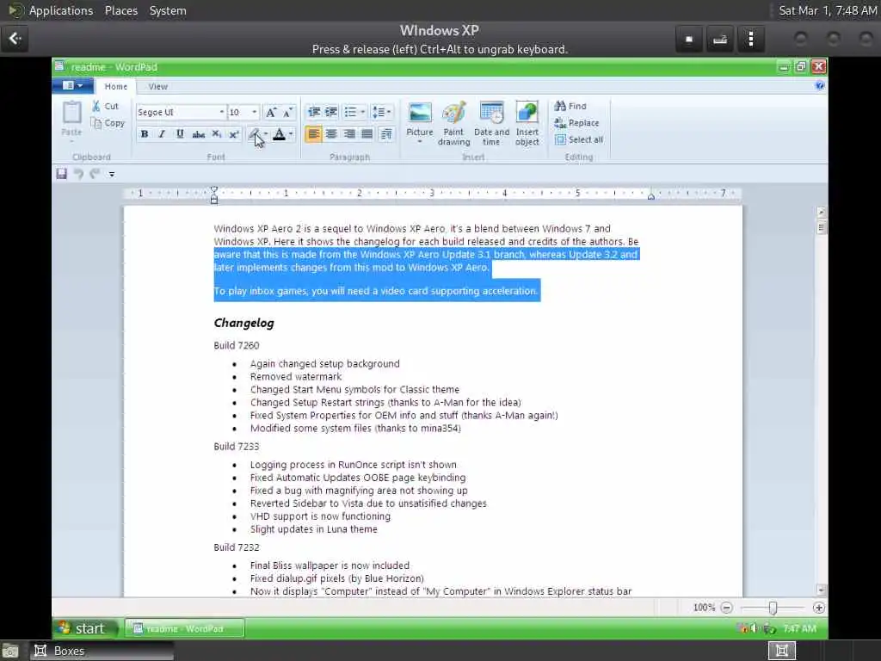Click the GNOME Boxes back arrow

pos(15,39)
